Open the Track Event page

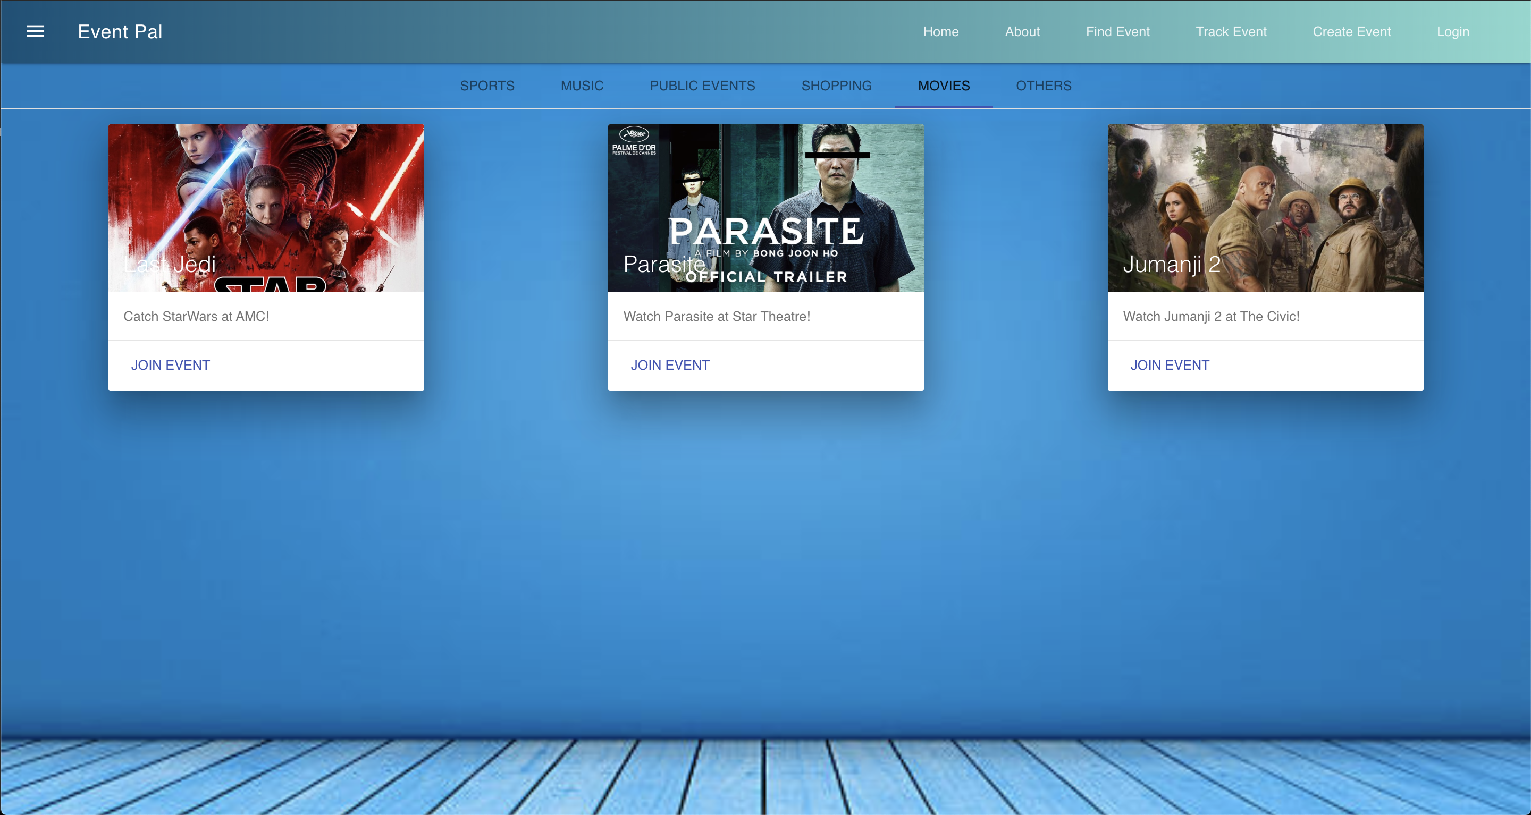pyautogui.click(x=1231, y=31)
